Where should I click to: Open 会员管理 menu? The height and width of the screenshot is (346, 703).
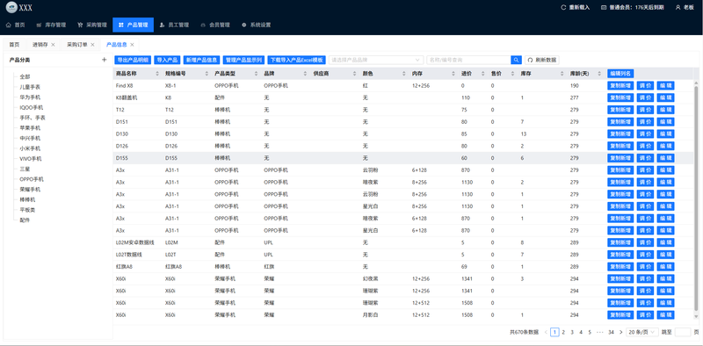tap(215, 25)
